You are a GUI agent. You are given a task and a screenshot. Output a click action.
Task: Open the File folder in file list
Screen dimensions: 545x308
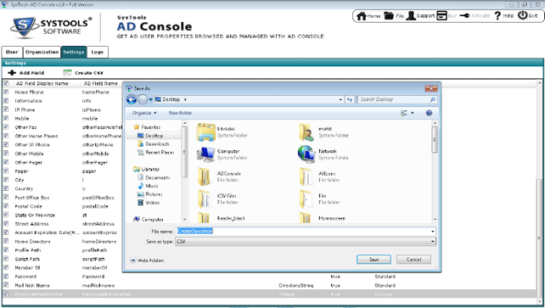(x=306, y=199)
